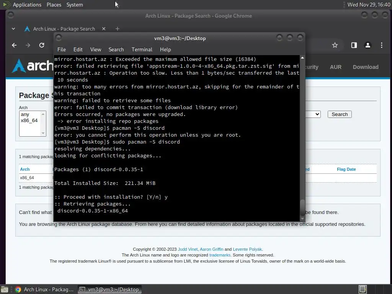
Task: Open the Terminal menu
Action: 142,49
